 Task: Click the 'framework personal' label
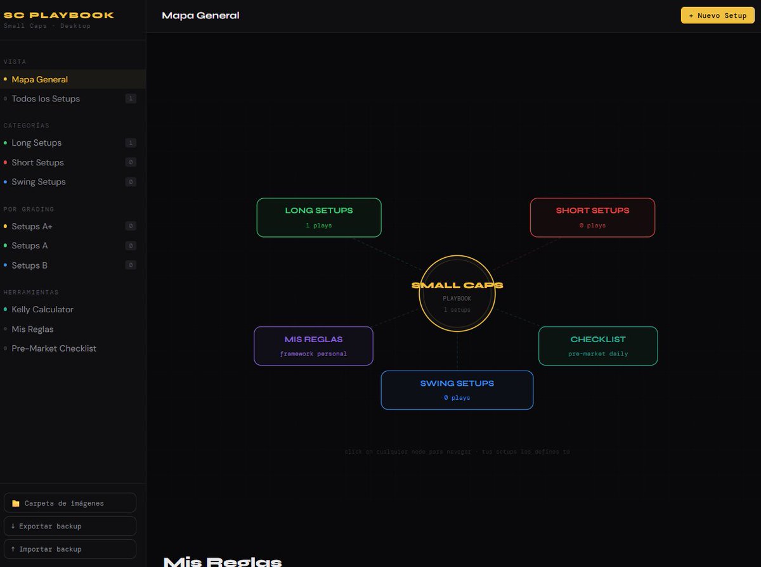[313, 354]
